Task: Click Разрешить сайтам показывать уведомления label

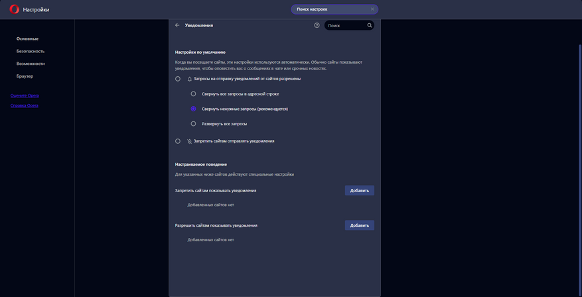Action: (x=216, y=225)
